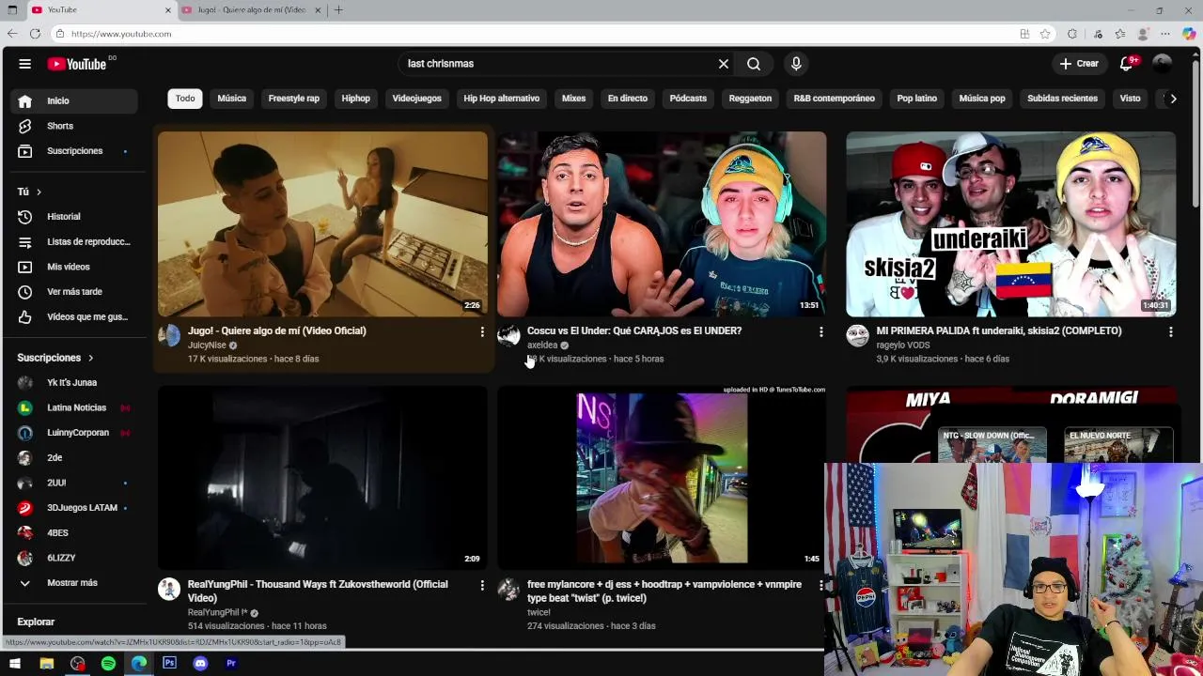This screenshot has width=1203, height=676.
Task: Open the 6LIZZY subscription
Action: [75, 558]
